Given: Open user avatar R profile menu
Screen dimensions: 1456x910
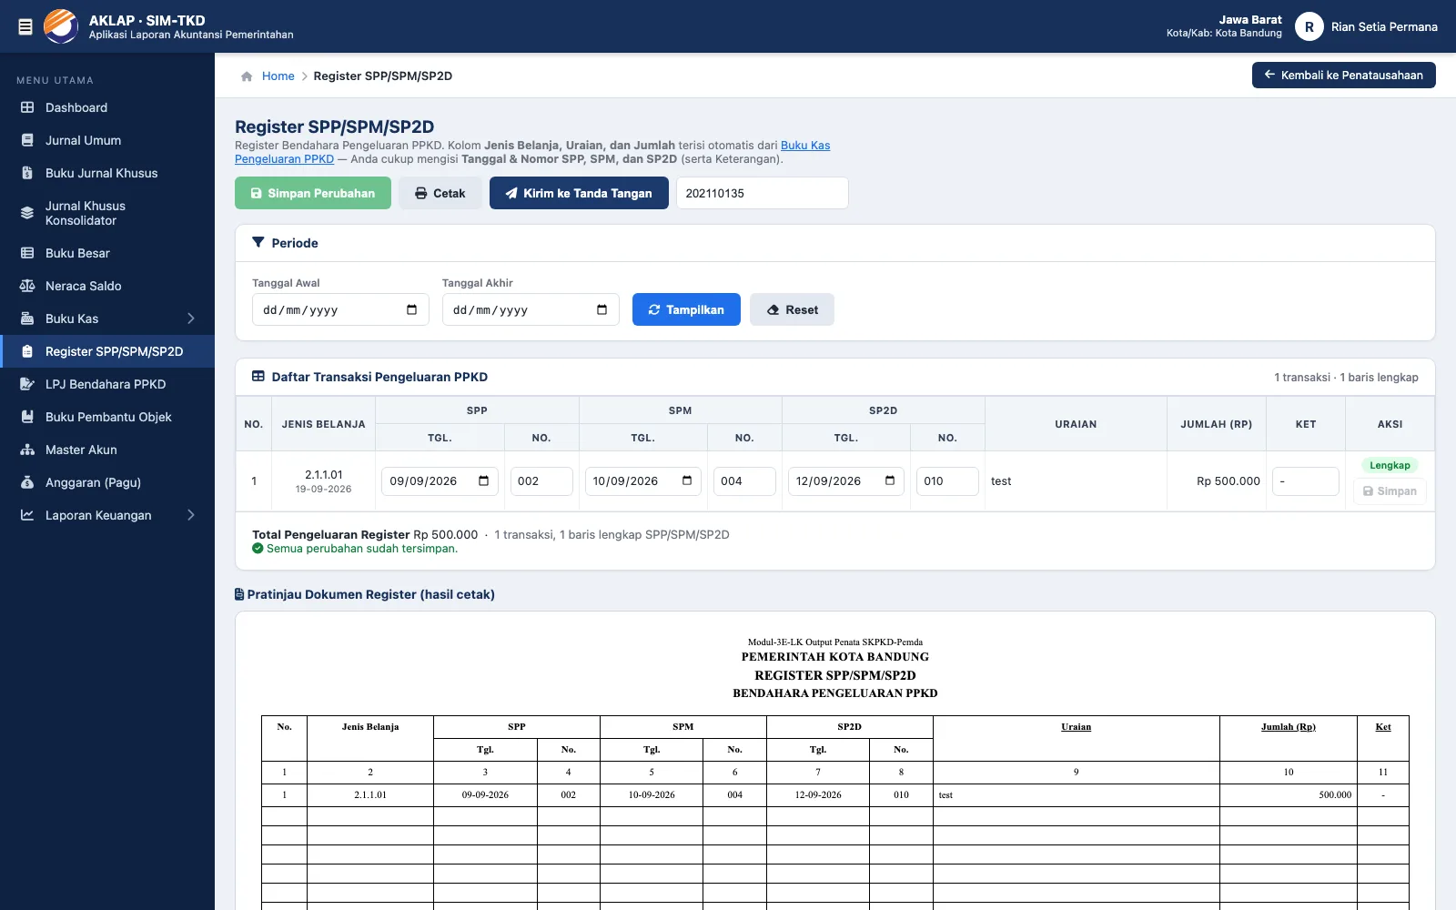Looking at the screenshot, I should pyautogui.click(x=1309, y=26).
